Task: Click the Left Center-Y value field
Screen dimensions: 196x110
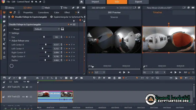Action: [x=56, y=48]
